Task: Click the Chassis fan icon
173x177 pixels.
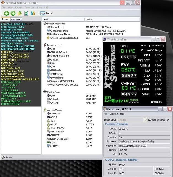Action: [x=48, y=103]
